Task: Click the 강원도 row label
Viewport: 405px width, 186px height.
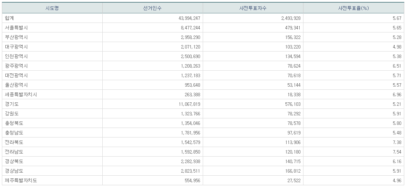Action: [x=12, y=113]
